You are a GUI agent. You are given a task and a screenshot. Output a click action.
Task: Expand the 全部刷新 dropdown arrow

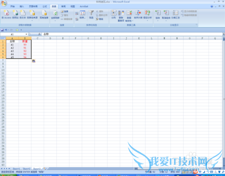click(55, 21)
